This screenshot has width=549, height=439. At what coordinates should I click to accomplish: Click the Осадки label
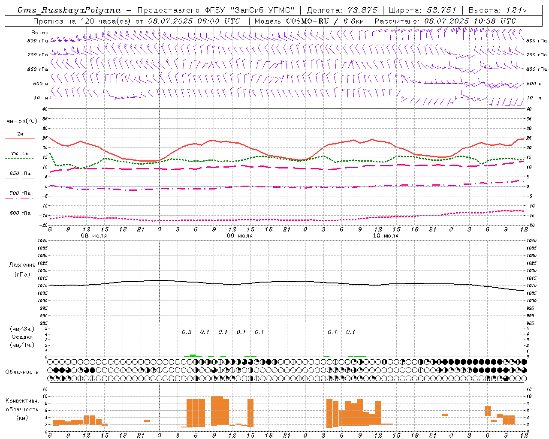click(x=22, y=337)
